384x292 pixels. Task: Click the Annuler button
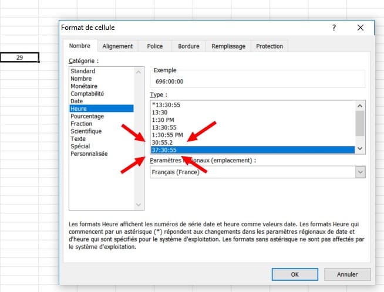[x=347, y=274]
